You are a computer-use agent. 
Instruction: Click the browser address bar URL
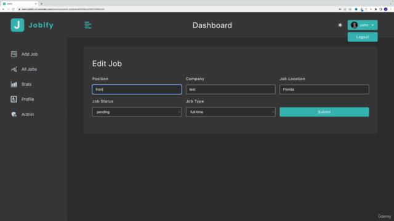[63, 9]
